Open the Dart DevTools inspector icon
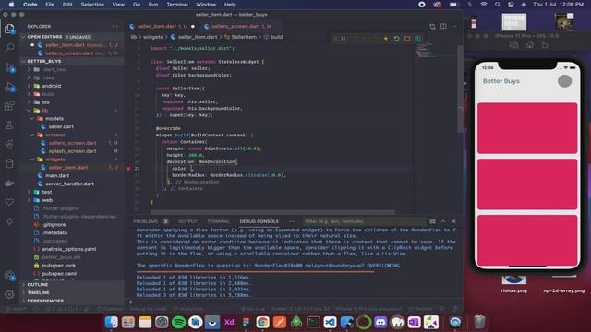Screen dimensions: 591x332 click(x=418, y=39)
